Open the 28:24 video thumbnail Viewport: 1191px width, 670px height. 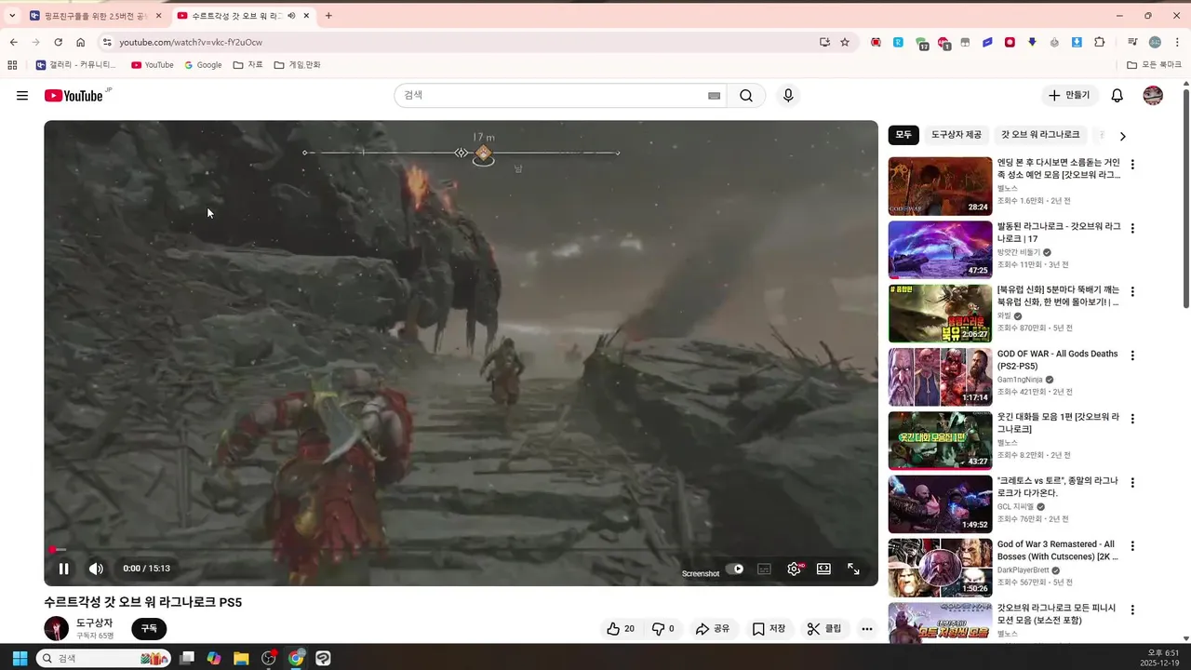(940, 186)
